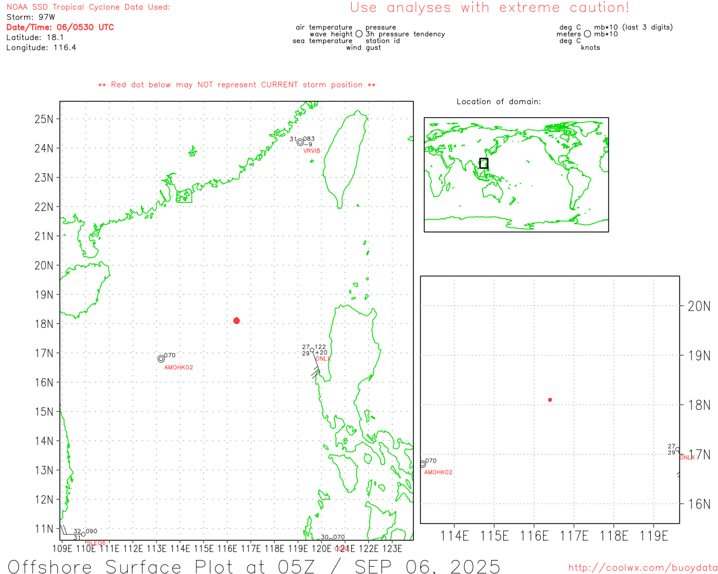Click the 'Latitude: 18.1' text
Viewport: 718px width, 574px height.
click(35, 38)
